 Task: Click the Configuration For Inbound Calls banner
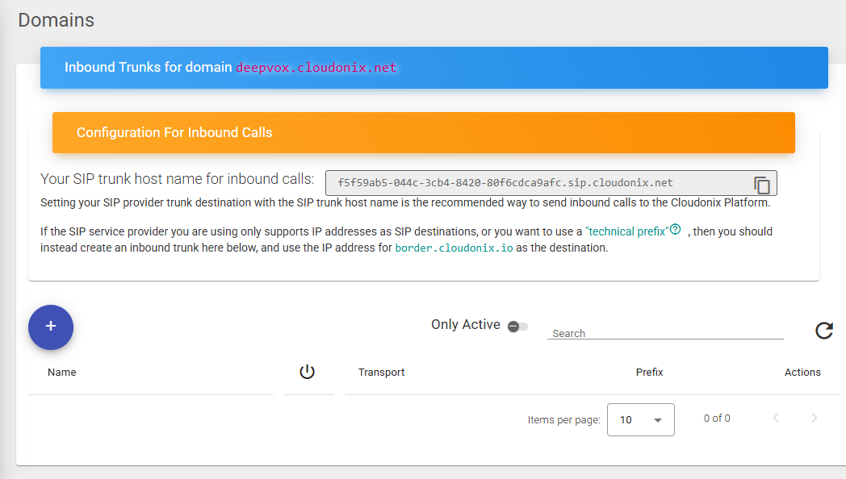tap(423, 132)
